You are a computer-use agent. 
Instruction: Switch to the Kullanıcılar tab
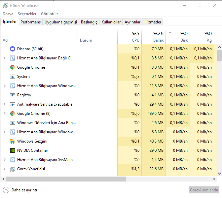[x=111, y=22]
